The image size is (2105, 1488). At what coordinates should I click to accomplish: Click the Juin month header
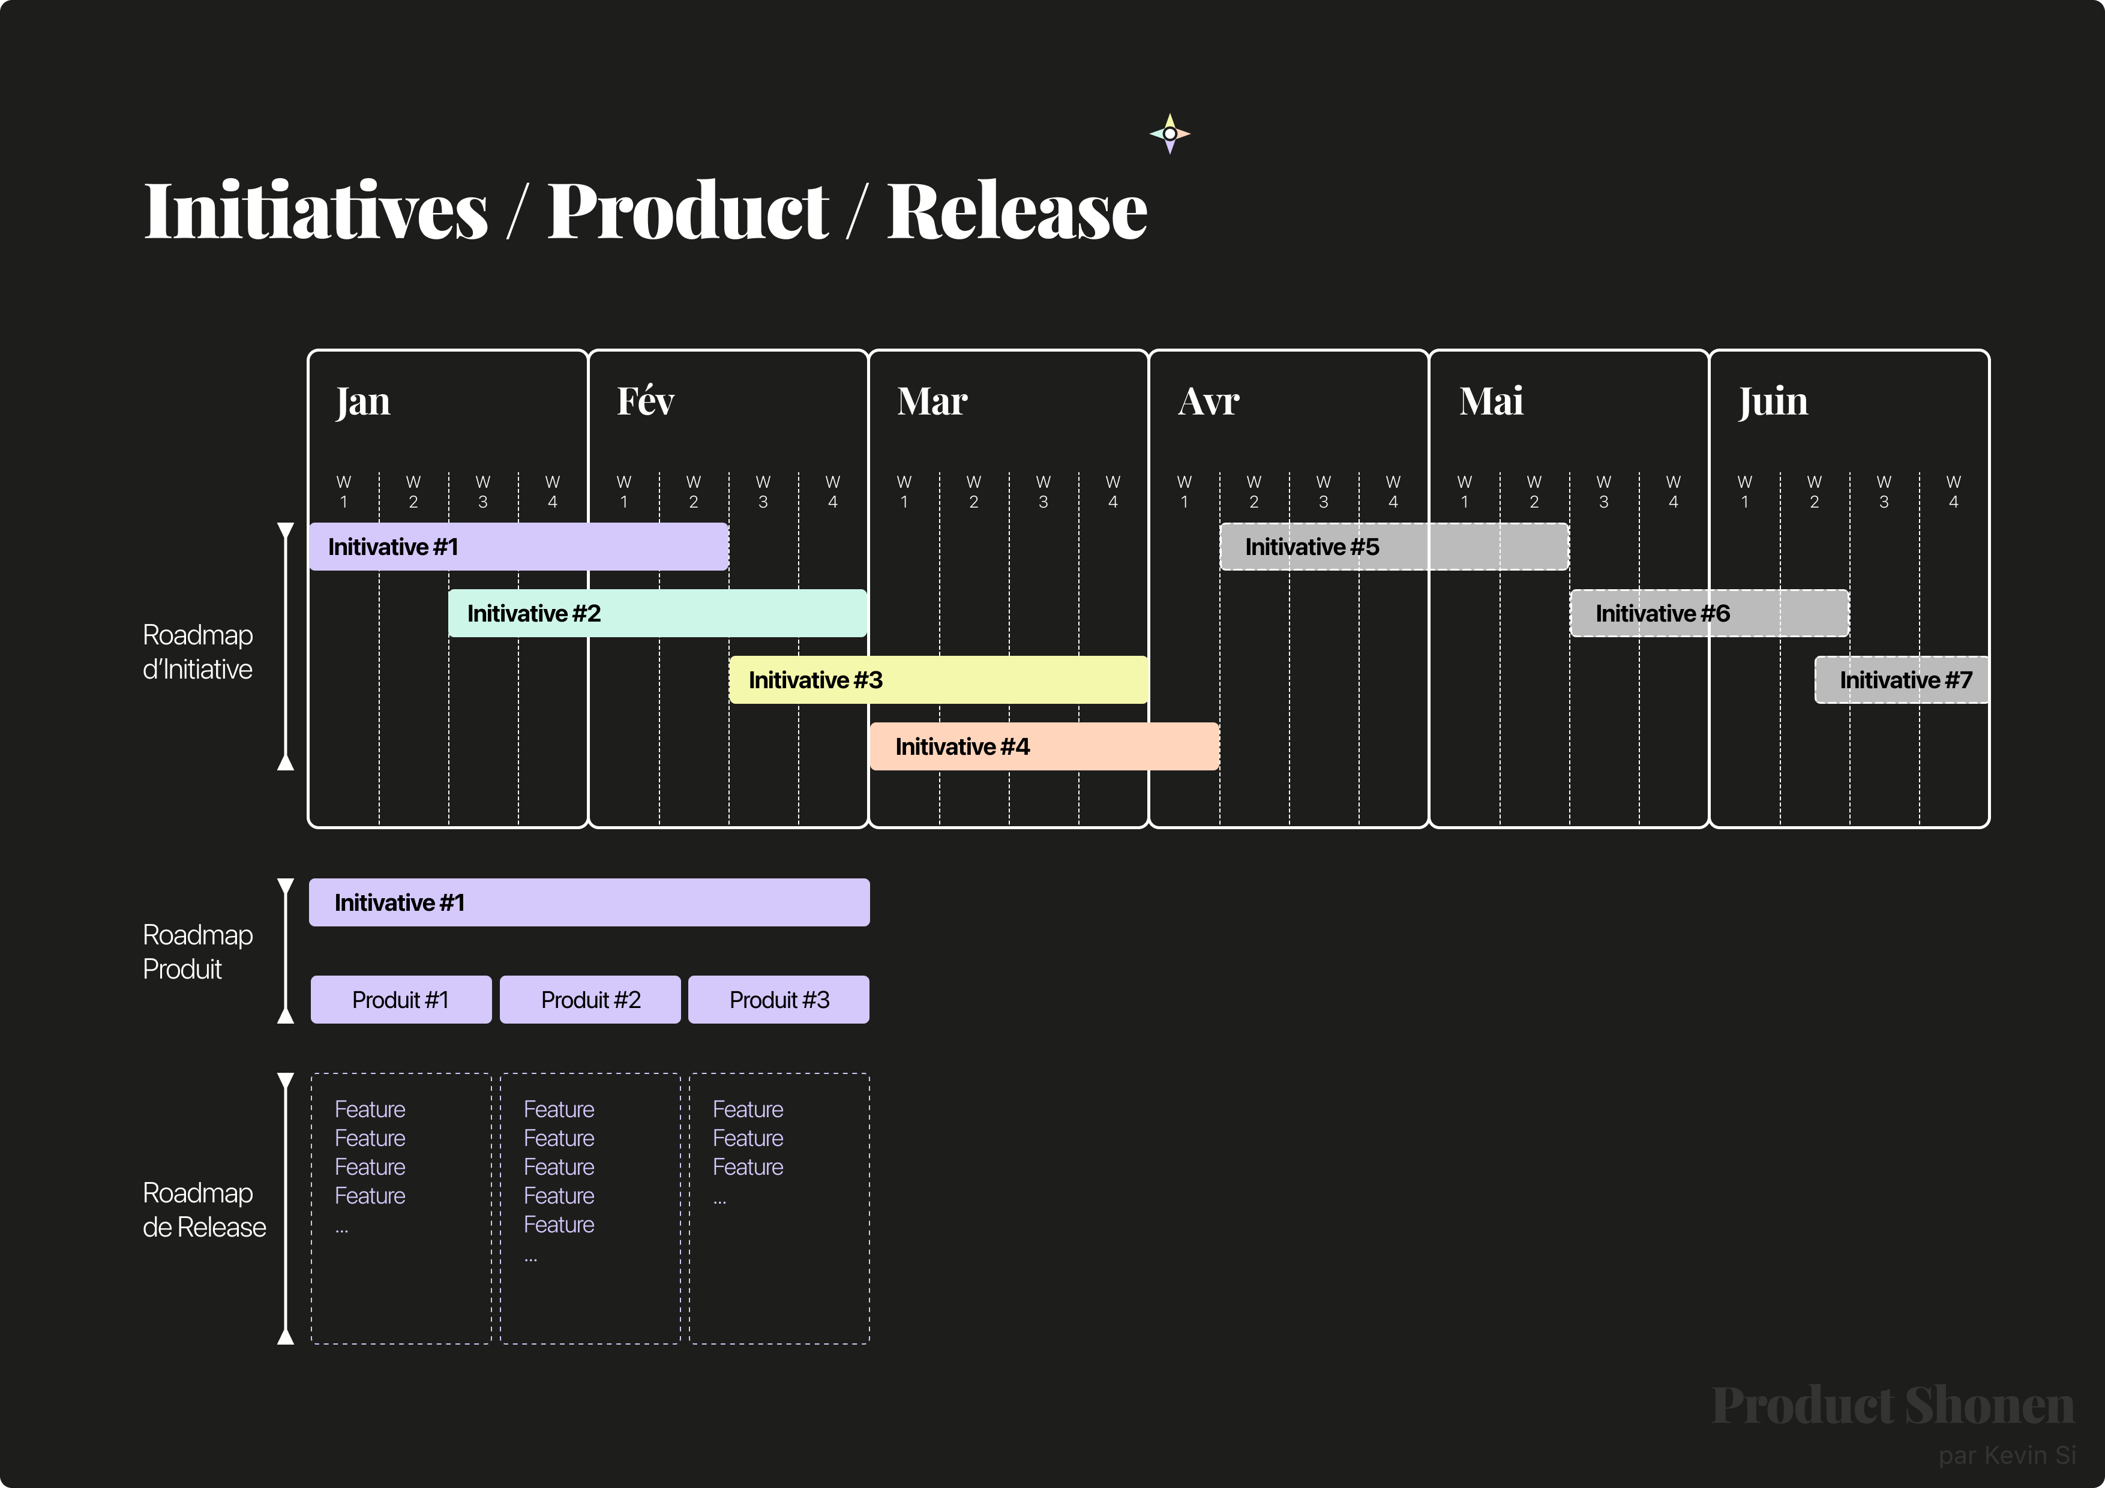(1773, 401)
